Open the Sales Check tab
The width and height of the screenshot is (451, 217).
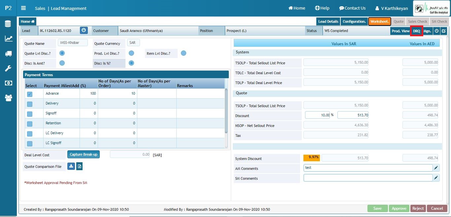(418, 21)
